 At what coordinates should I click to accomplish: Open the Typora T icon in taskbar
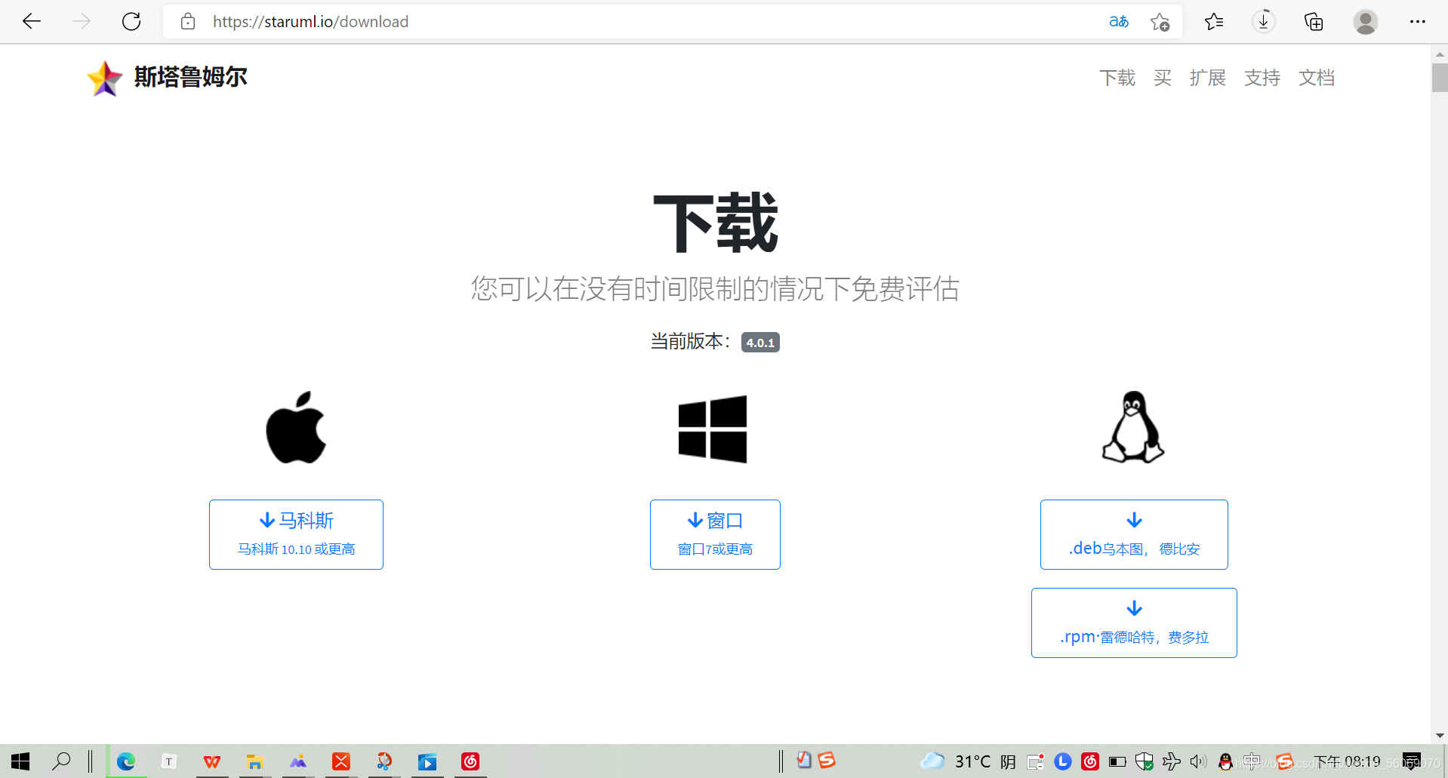tap(169, 761)
